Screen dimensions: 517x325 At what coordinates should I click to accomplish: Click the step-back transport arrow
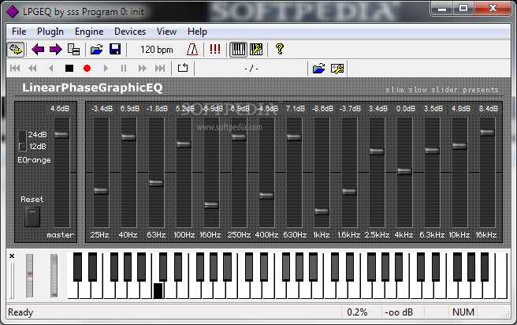pyautogui.click(x=50, y=69)
